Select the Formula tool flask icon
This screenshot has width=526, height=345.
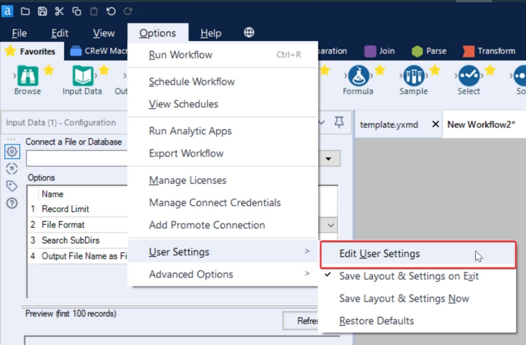click(x=358, y=76)
